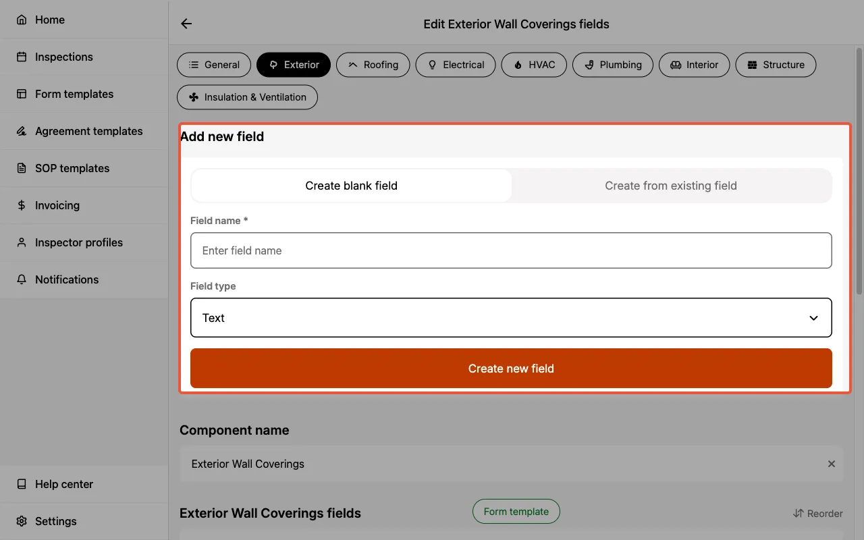
Task: Open SOP templates
Action: 72,168
